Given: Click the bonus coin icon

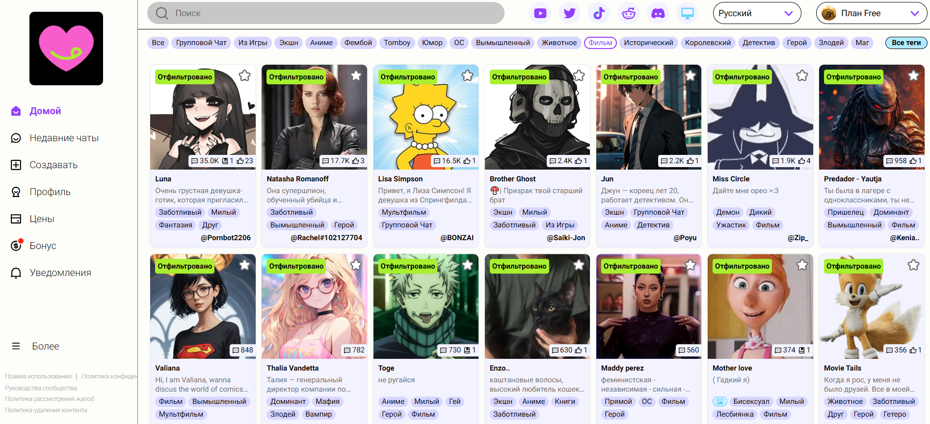Looking at the screenshot, I should [x=16, y=246].
